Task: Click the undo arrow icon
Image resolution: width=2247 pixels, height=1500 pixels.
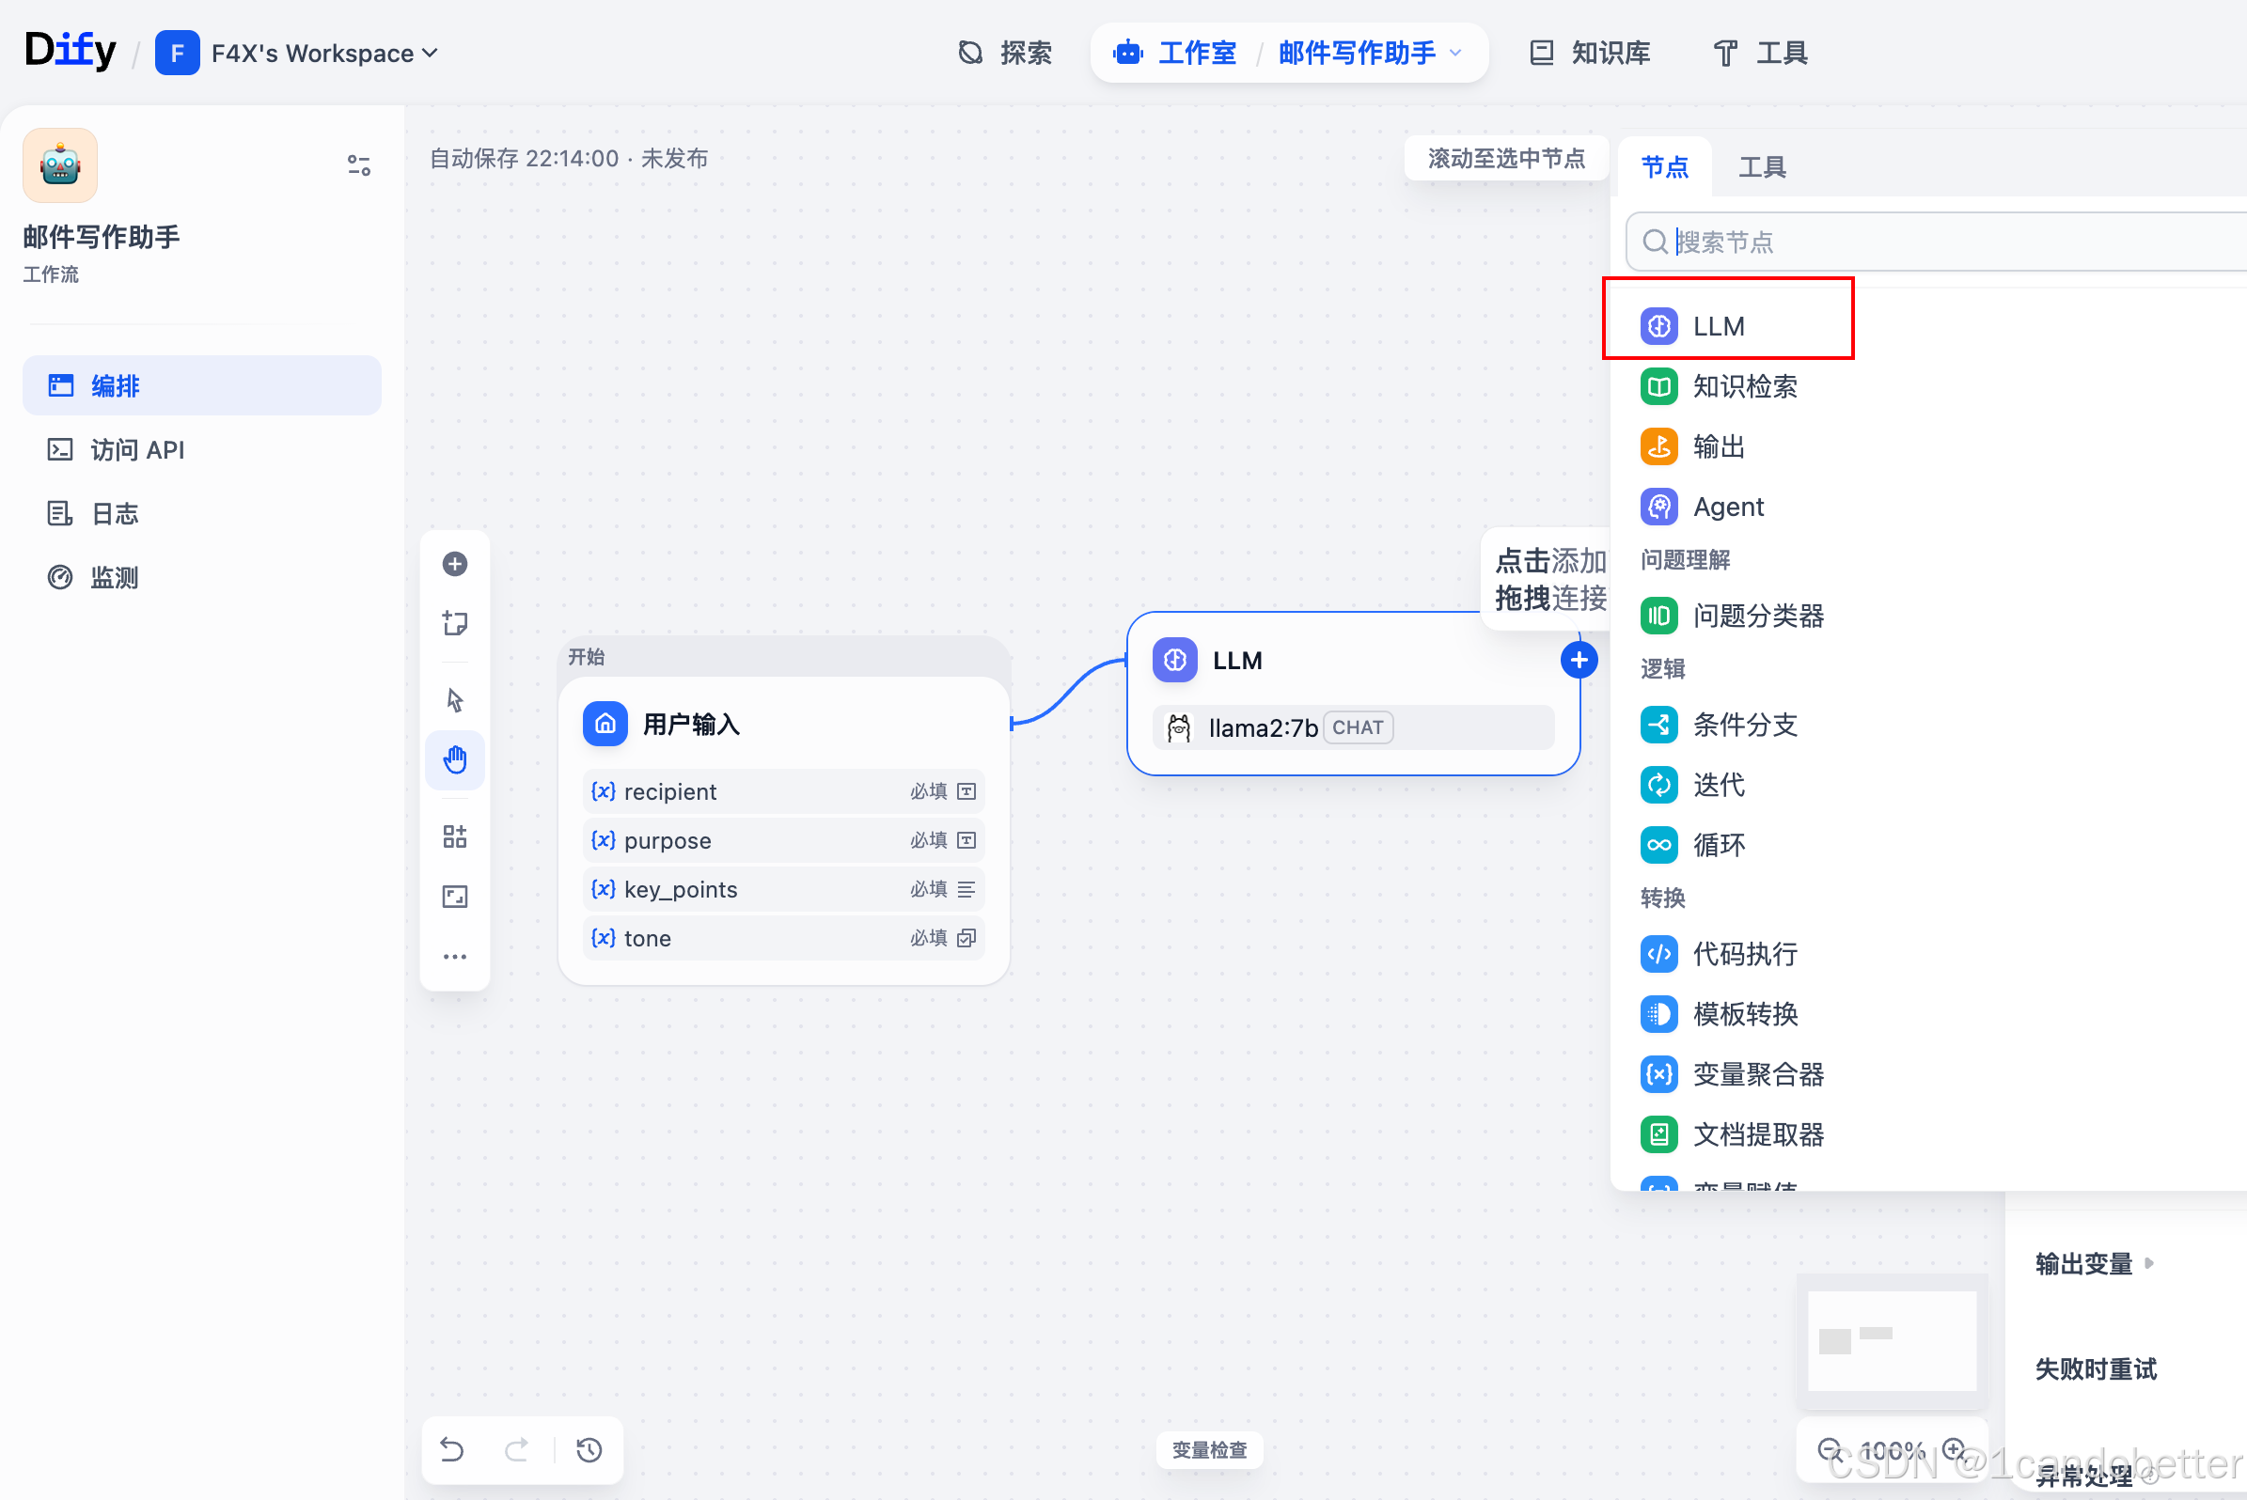Action: point(451,1450)
